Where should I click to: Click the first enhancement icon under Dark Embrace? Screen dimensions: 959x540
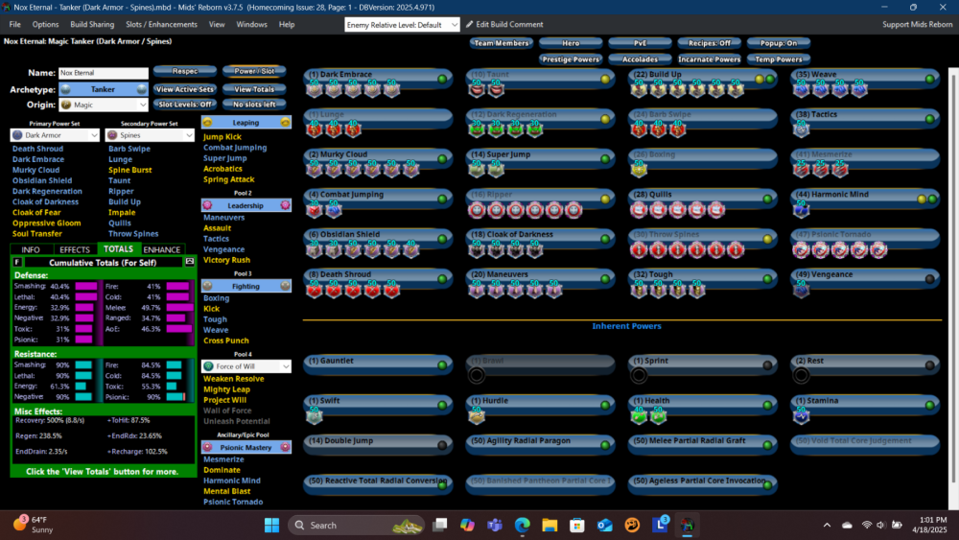coord(315,89)
